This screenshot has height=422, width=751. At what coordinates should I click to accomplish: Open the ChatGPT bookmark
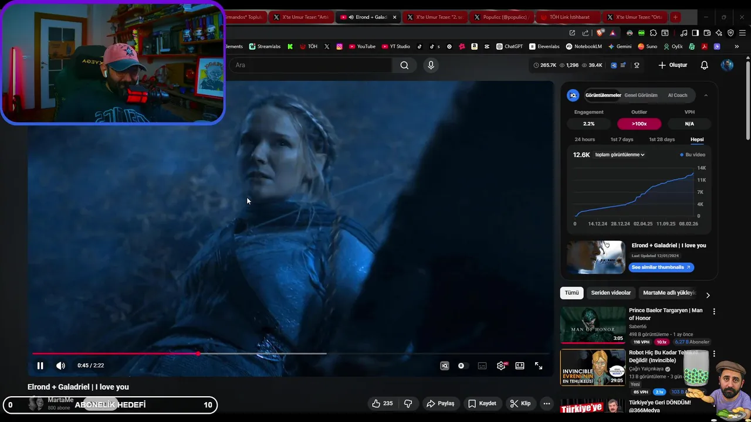point(509,46)
